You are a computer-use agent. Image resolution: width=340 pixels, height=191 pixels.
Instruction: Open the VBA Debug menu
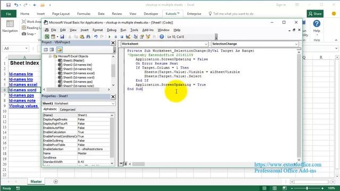(x=112, y=30)
